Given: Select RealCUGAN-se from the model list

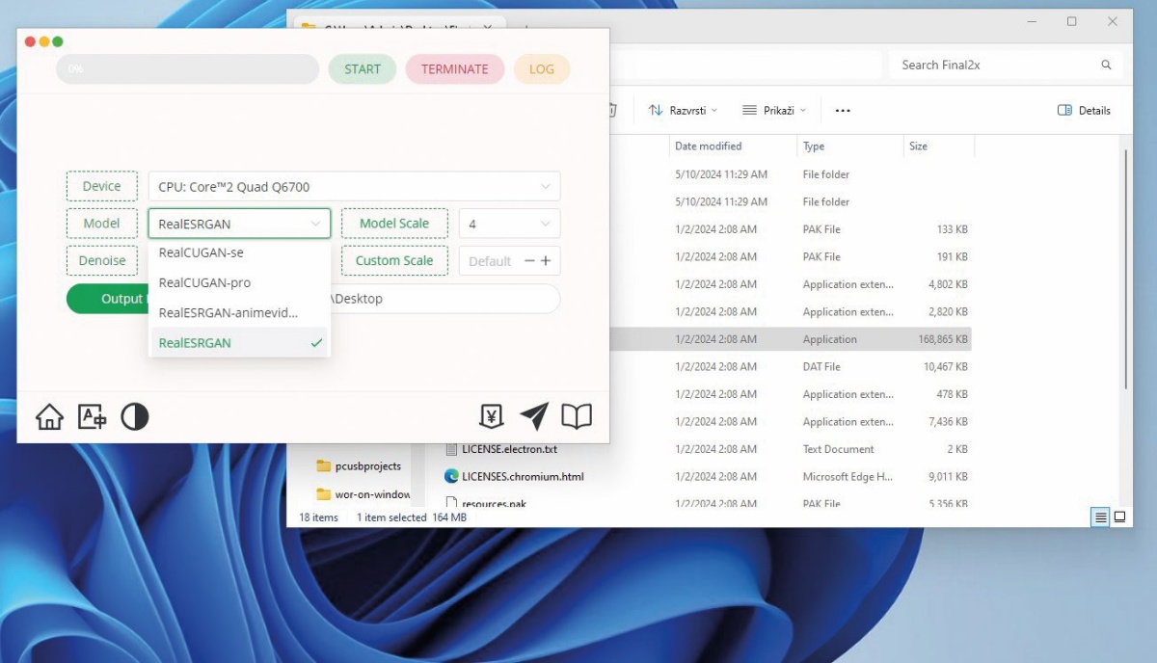Looking at the screenshot, I should pyautogui.click(x=239, y=252).
